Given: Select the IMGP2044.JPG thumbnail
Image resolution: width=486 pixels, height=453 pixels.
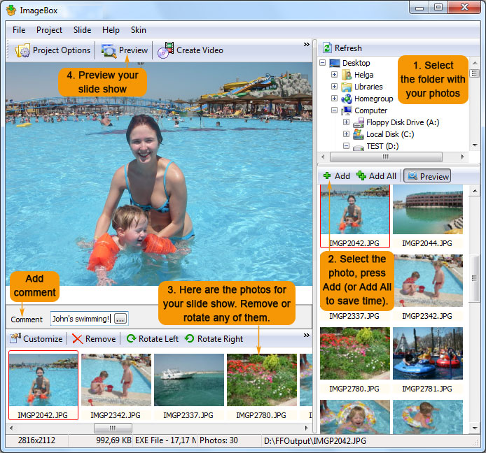Looking at the screenshot, I should [x=427, y=210].
